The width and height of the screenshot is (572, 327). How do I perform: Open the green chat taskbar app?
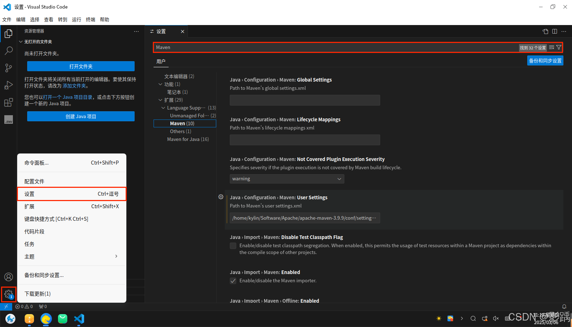[63, 318]
